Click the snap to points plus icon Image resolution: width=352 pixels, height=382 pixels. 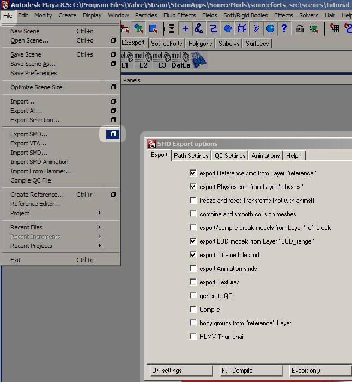pos(185,28)
